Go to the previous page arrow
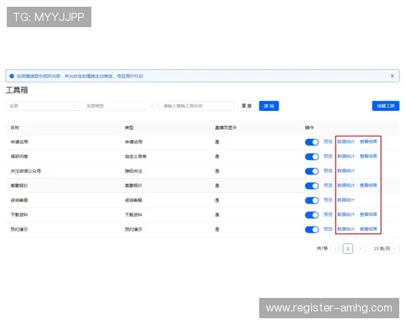This screenshot has width=406, height=325. (x=336, y=248)
